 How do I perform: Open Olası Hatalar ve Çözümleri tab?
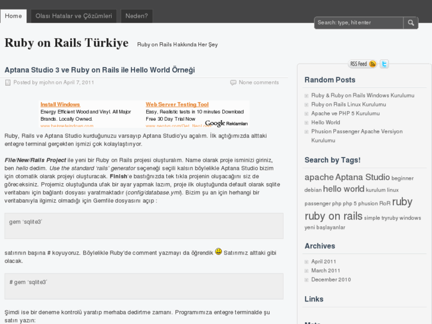click(x=74, y=16)
